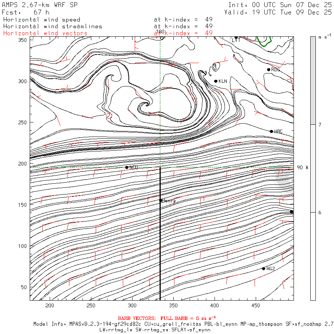
Task: Click the dark gray colorbar segment above 7
Action: (313, 81)
